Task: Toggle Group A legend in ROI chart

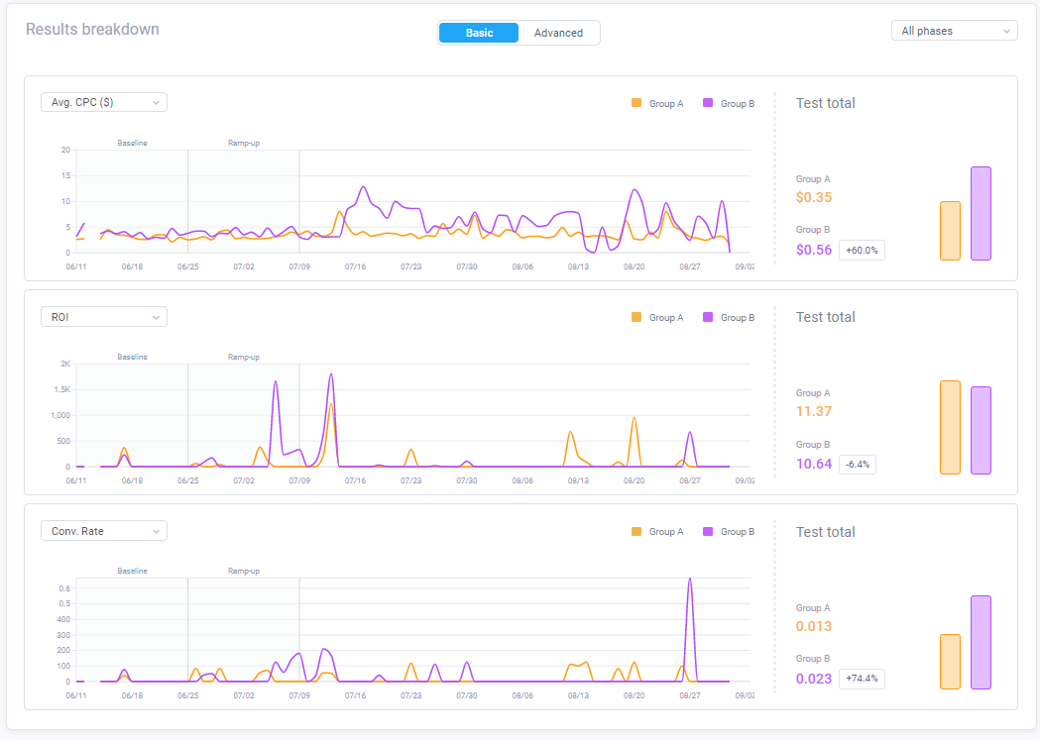Action: pyautogui.click(x=657, y=317)
